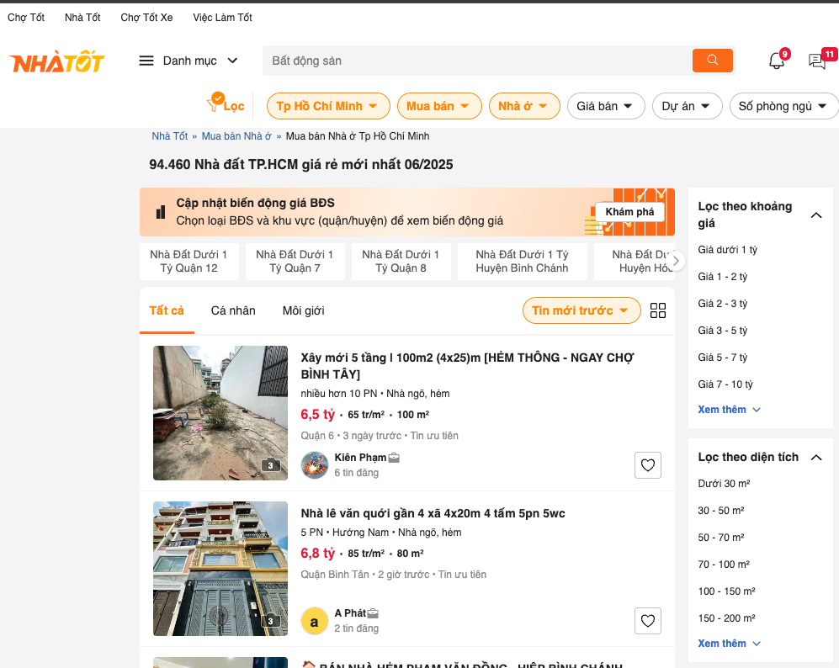The image size is (839, 668).
Task: Click next arrow on price suggestion carousel
Action: pos(676,261)
